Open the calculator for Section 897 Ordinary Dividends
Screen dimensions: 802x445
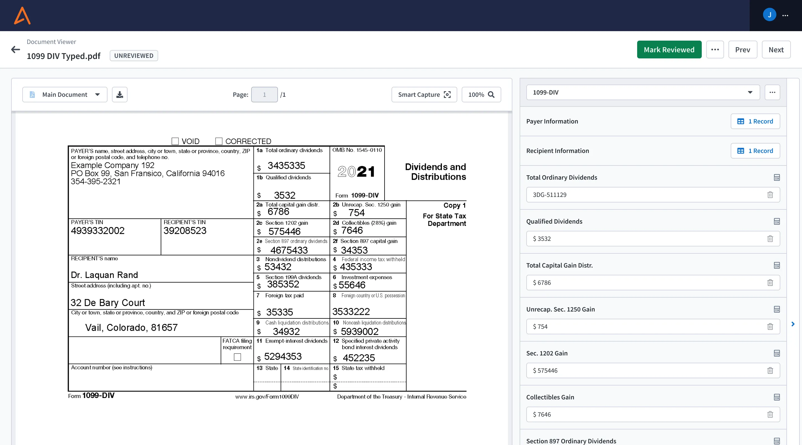click(777, 441)
